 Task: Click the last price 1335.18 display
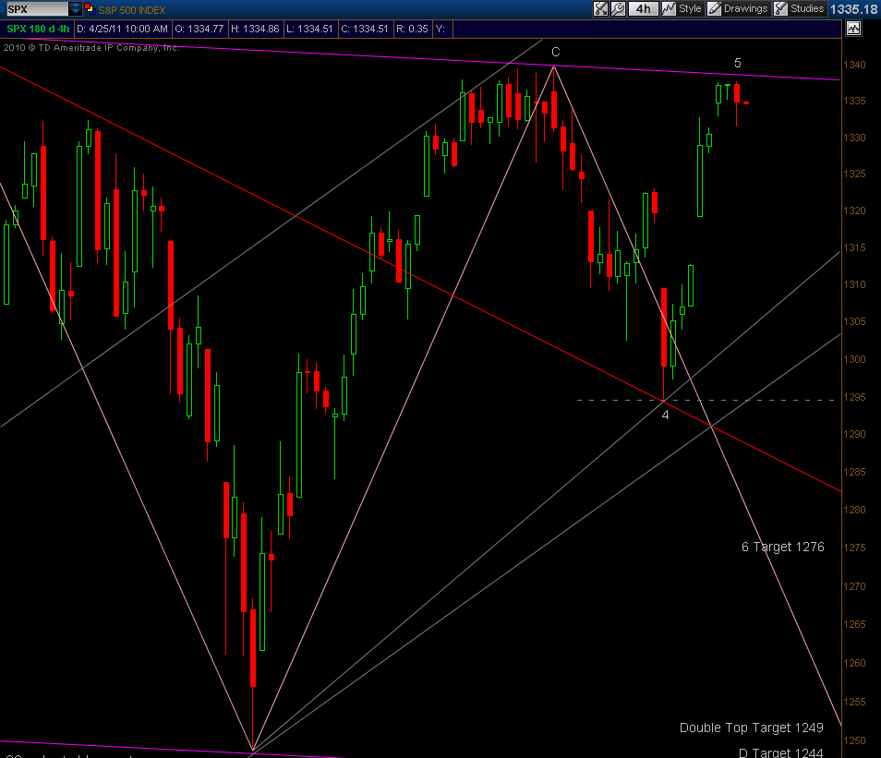tap(852, 8)
